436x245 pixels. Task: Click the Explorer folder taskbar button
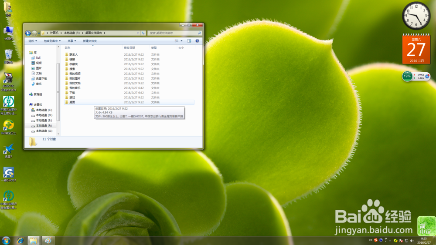point(34,241)
